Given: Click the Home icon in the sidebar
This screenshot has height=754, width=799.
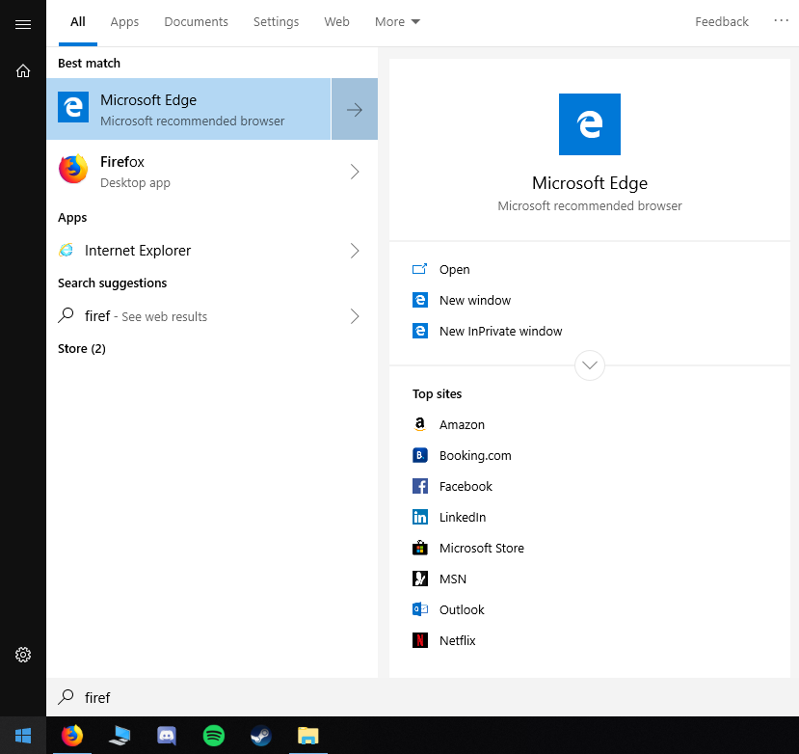Looking at the screenshot, I should tap(23, 70).
